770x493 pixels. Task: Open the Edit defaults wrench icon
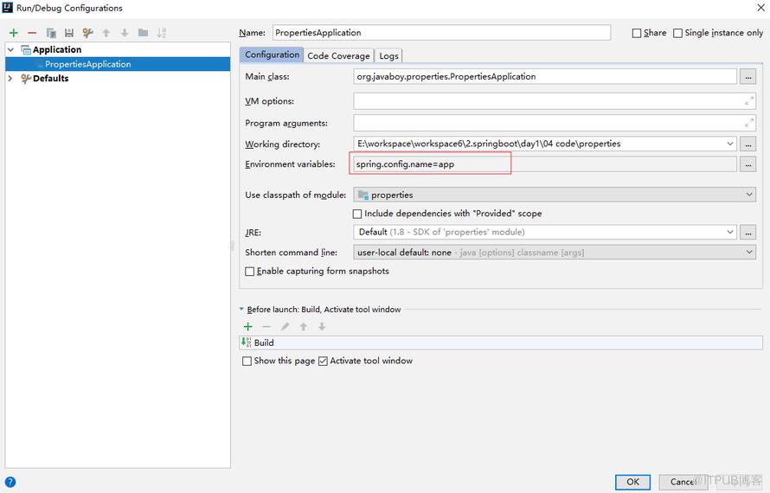pos(88,33)
